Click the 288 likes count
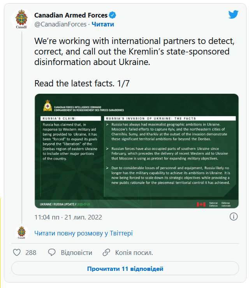Image resolution: width=250 pixels, height=288 pixels. click(x=31, y=253)
